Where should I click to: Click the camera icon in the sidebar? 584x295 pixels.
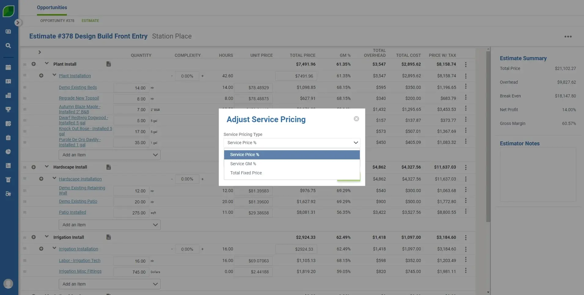[8, 123]
